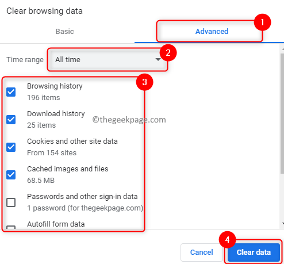Uncheck the Browsing history checkbox
284x264 pixels.
(x=11, y=92)
